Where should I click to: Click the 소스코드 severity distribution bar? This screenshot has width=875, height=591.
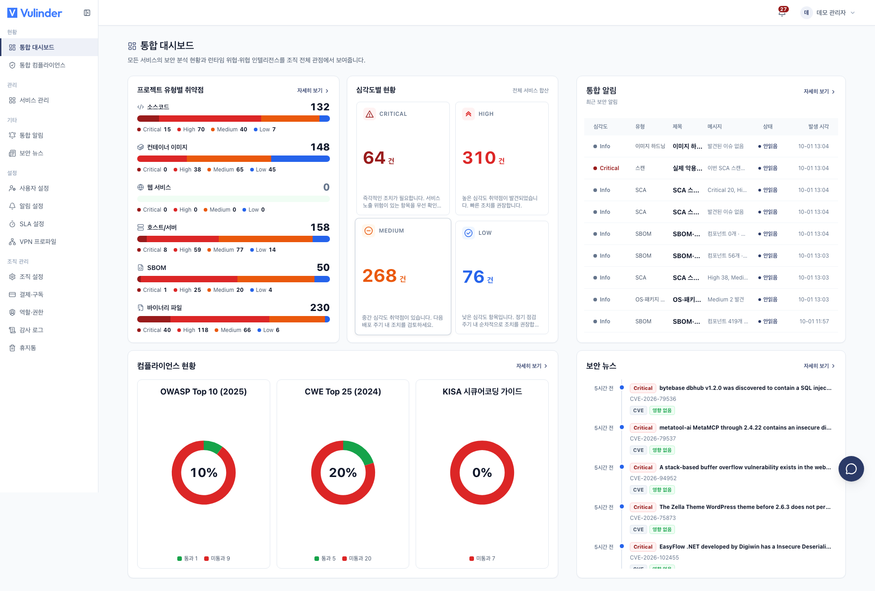coord(233,119)
